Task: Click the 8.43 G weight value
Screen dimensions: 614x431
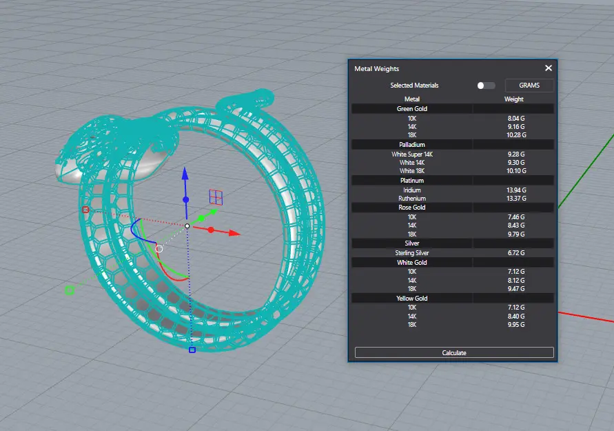Action: click(516, 225)
